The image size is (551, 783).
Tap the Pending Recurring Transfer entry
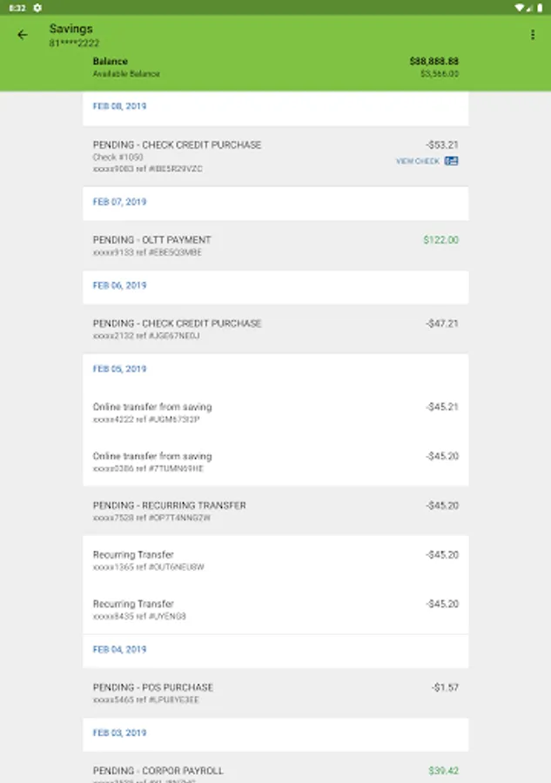pos(275,511)
